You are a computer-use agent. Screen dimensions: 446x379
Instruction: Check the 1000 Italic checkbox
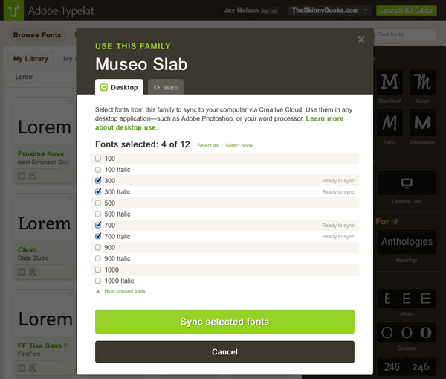[98, 281]
